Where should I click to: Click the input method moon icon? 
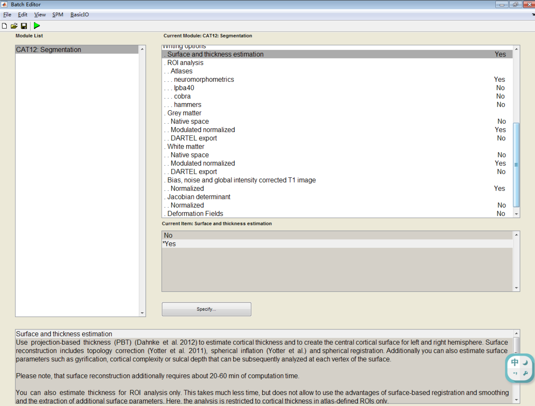pos(526,362)
